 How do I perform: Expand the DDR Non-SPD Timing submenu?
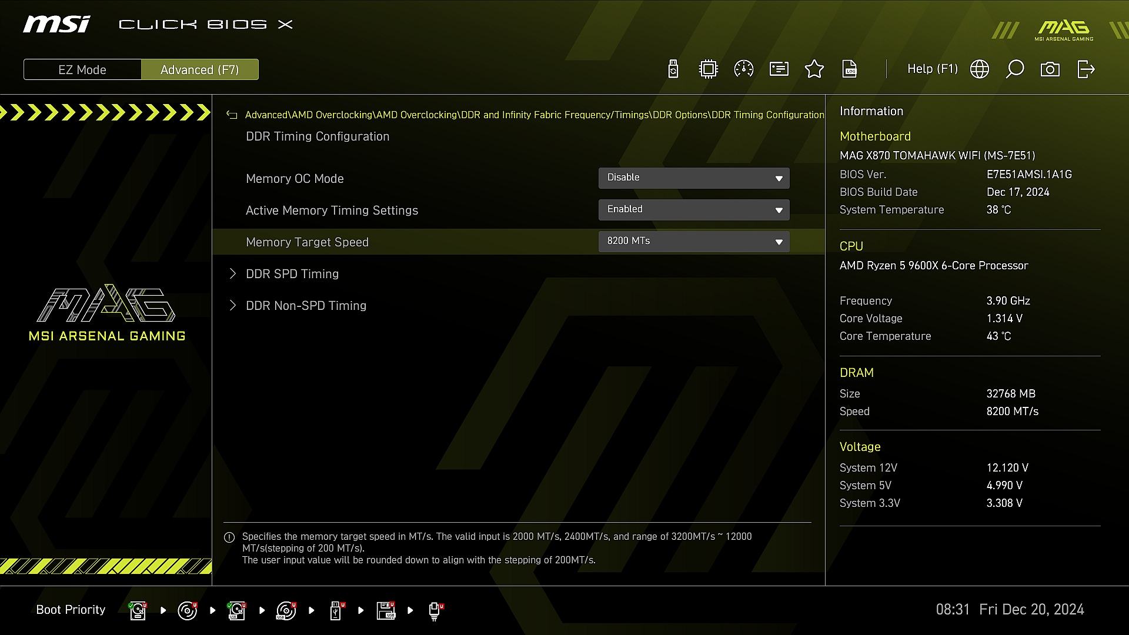306,306
